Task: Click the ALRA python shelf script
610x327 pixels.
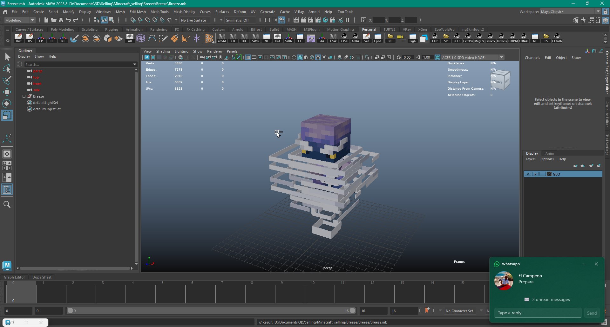Action: (355, 38)
